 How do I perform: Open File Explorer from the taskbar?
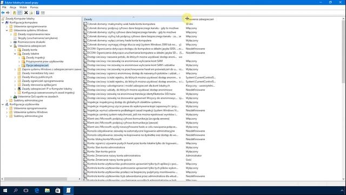click(x=47, y=190)
